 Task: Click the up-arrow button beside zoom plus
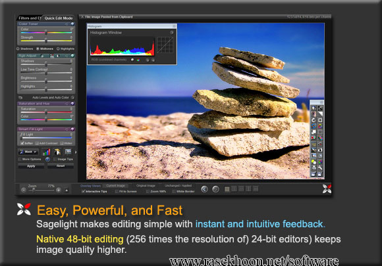(x=67, y=190)
